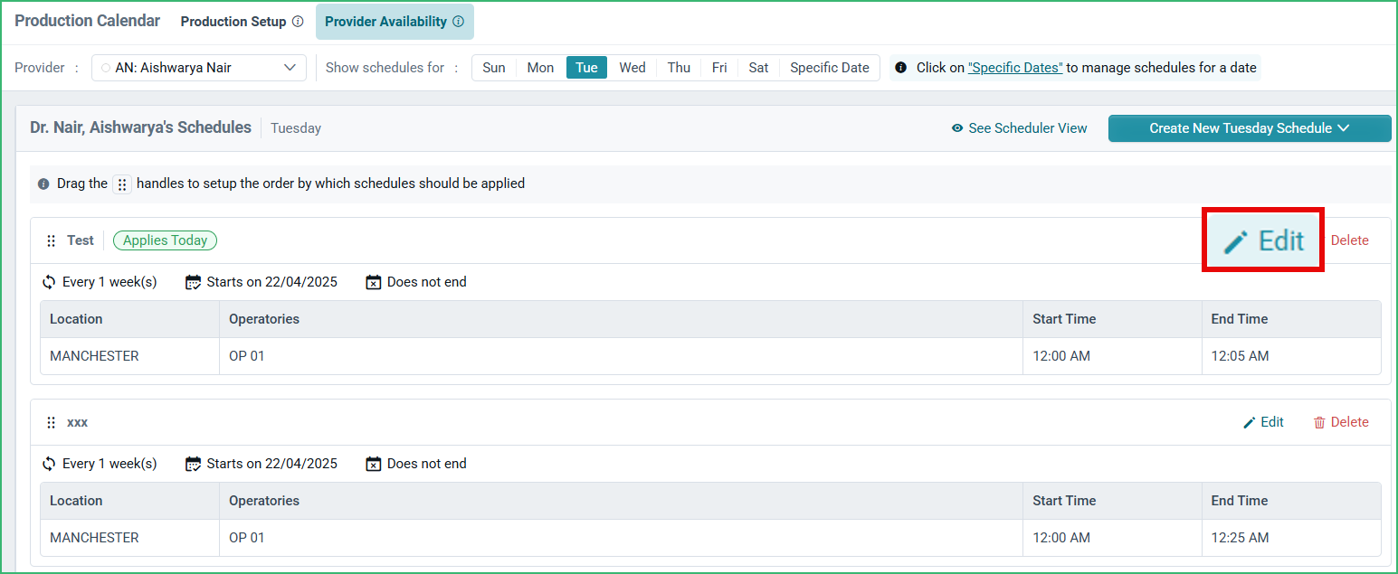This screenshot has height=574, width=1398.
Task: Show schedules for Sat
Action: click(759, 68)
